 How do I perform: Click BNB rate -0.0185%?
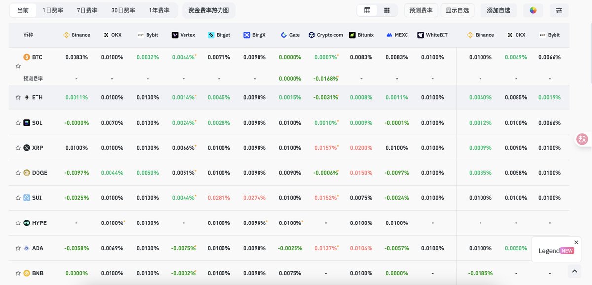pos(480,273)
